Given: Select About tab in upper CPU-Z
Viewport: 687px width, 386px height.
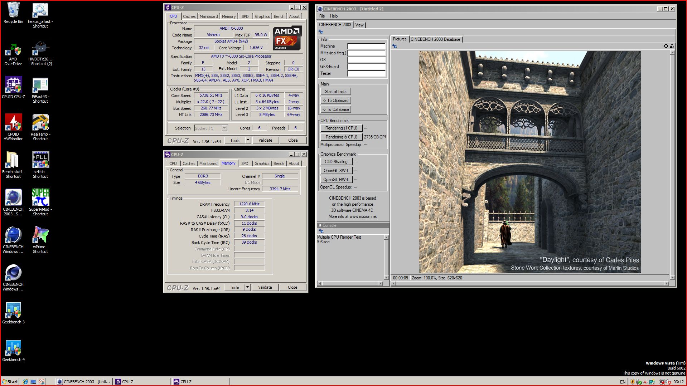Looking at the screenshot, I should click(294, 16).
